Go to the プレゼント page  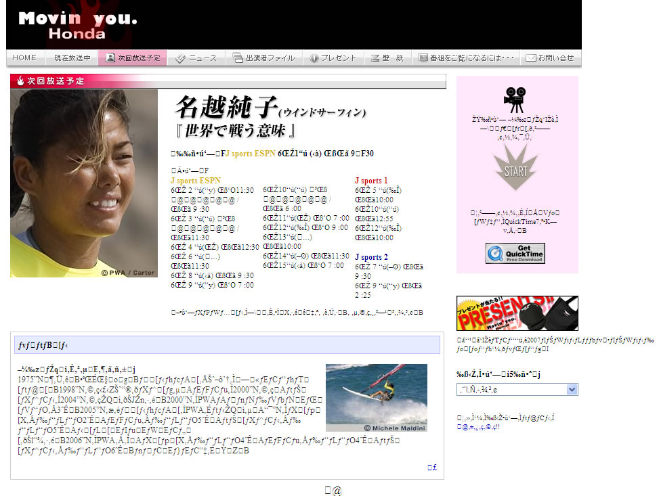[333, 58]
